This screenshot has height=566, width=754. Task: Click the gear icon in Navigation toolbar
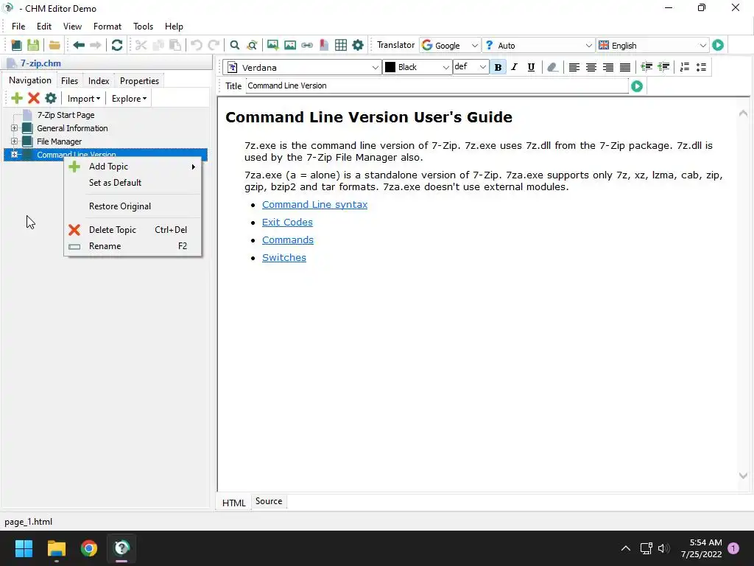coord(51,99)
